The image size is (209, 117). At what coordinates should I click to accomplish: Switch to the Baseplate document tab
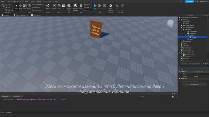point(6,15)
